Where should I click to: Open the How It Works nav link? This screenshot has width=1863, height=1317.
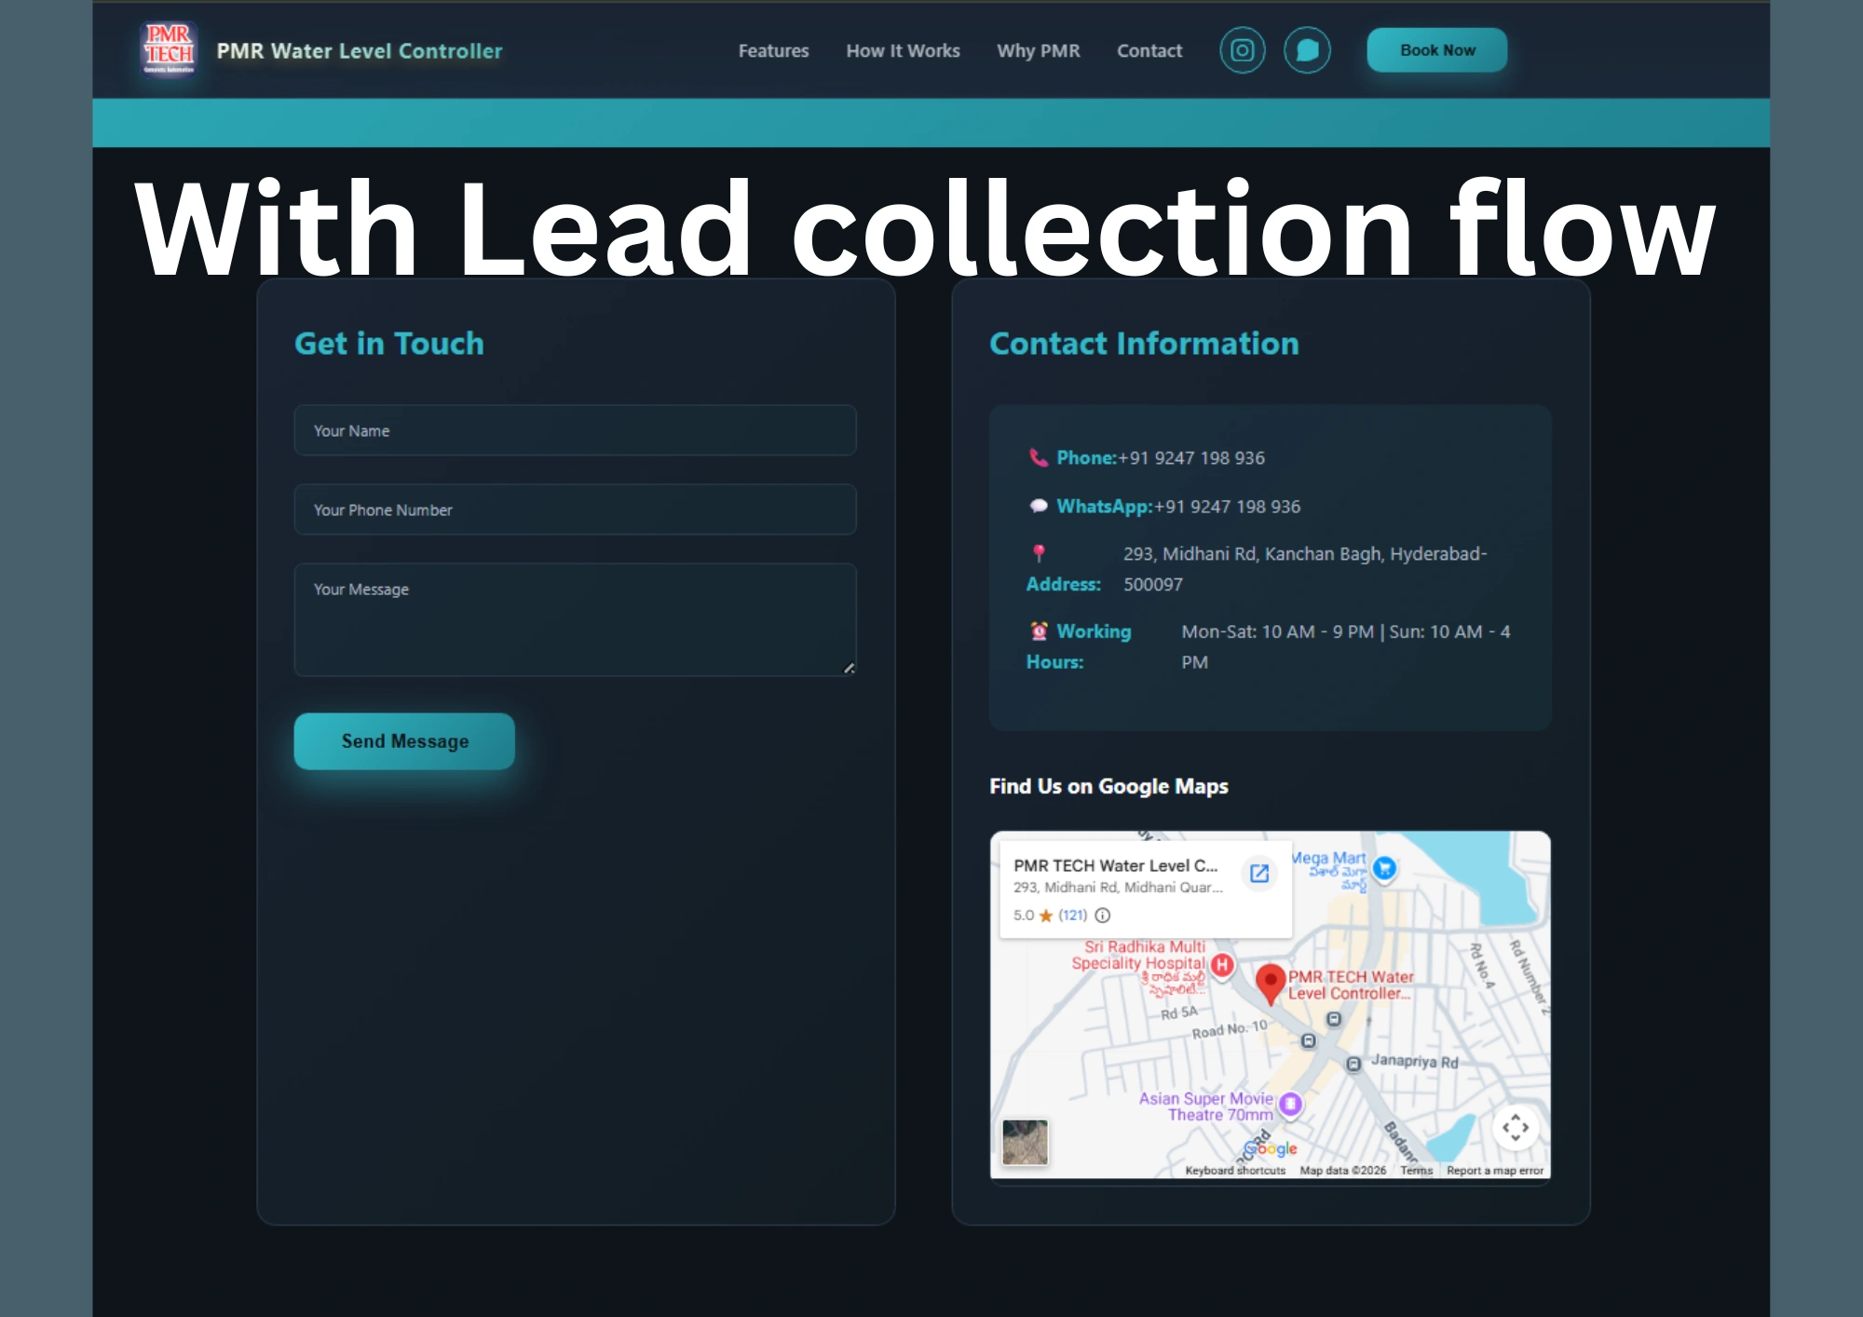[x=903, y=50]
